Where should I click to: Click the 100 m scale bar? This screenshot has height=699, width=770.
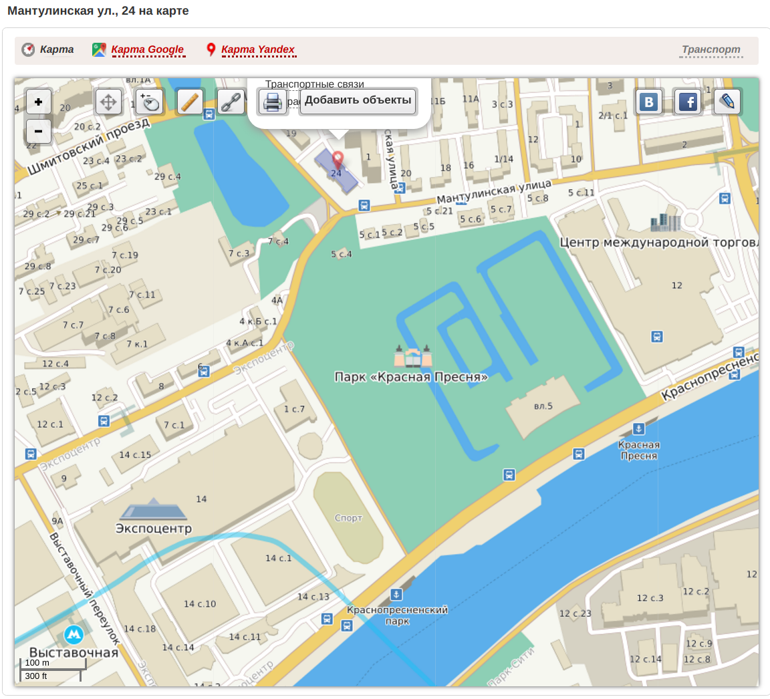[53, 664]
